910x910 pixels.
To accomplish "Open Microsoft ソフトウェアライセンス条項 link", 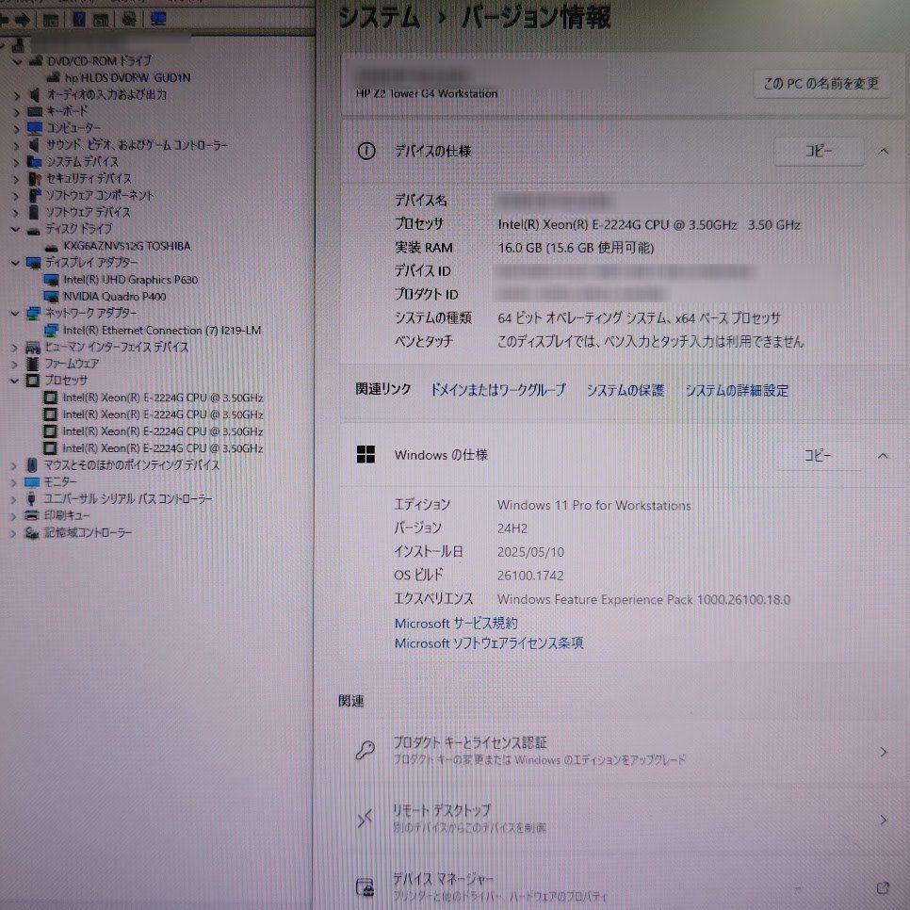I will click(x=488, y=643).
